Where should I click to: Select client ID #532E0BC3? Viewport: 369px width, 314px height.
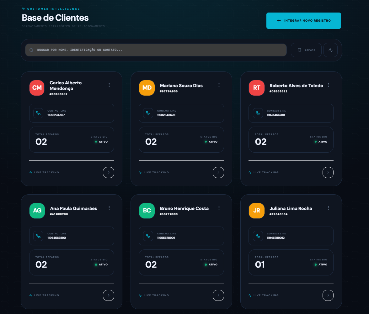pyautogui.click(x=169, y=214)
